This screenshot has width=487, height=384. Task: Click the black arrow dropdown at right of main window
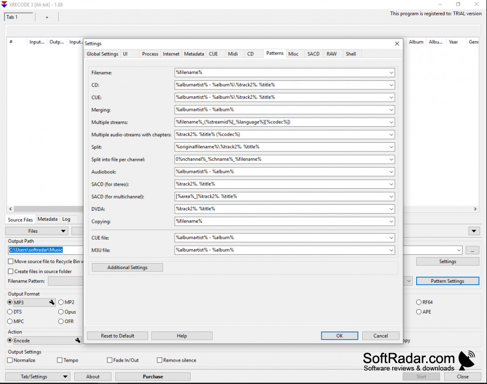click(x=474, y=231)
